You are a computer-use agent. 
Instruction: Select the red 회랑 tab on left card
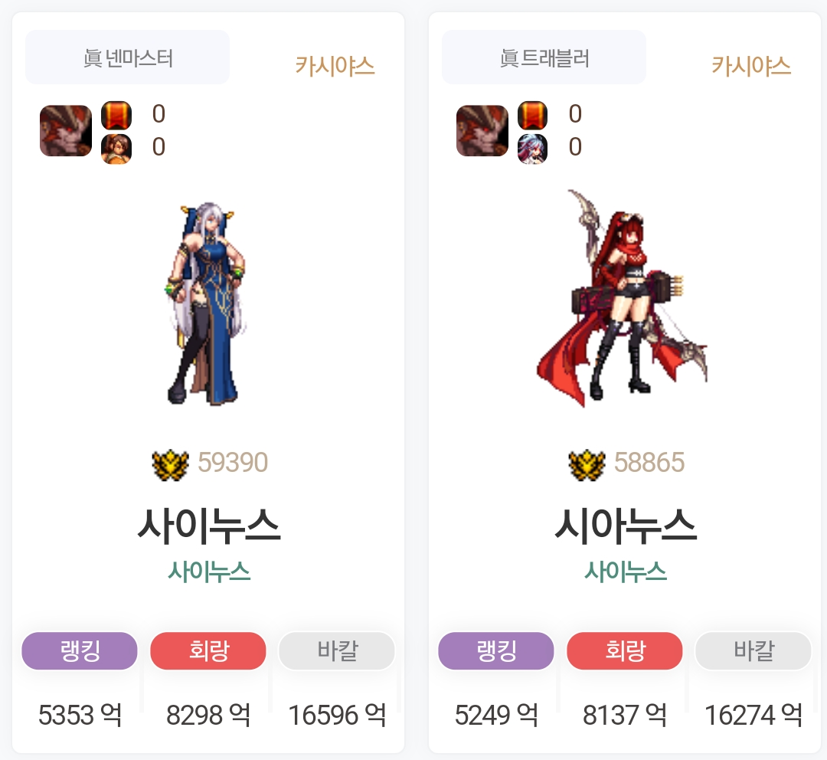tap(208, 650)
